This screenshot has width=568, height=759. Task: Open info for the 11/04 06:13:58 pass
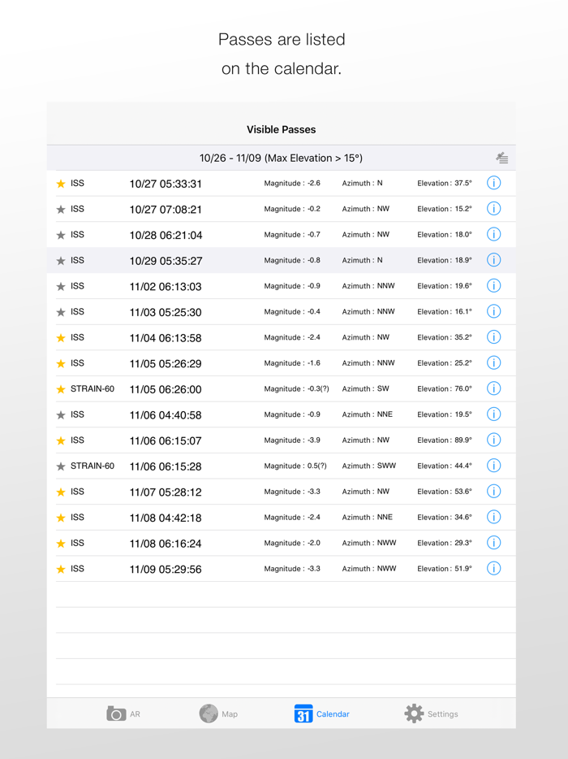click(x=493, y=337)
